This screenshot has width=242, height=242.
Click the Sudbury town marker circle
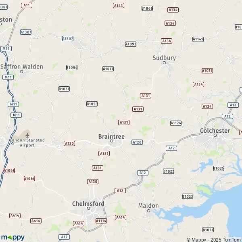tap(165, 63)
